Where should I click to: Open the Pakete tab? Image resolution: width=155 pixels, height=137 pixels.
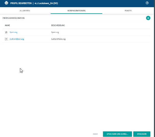(x=128, y=11)
